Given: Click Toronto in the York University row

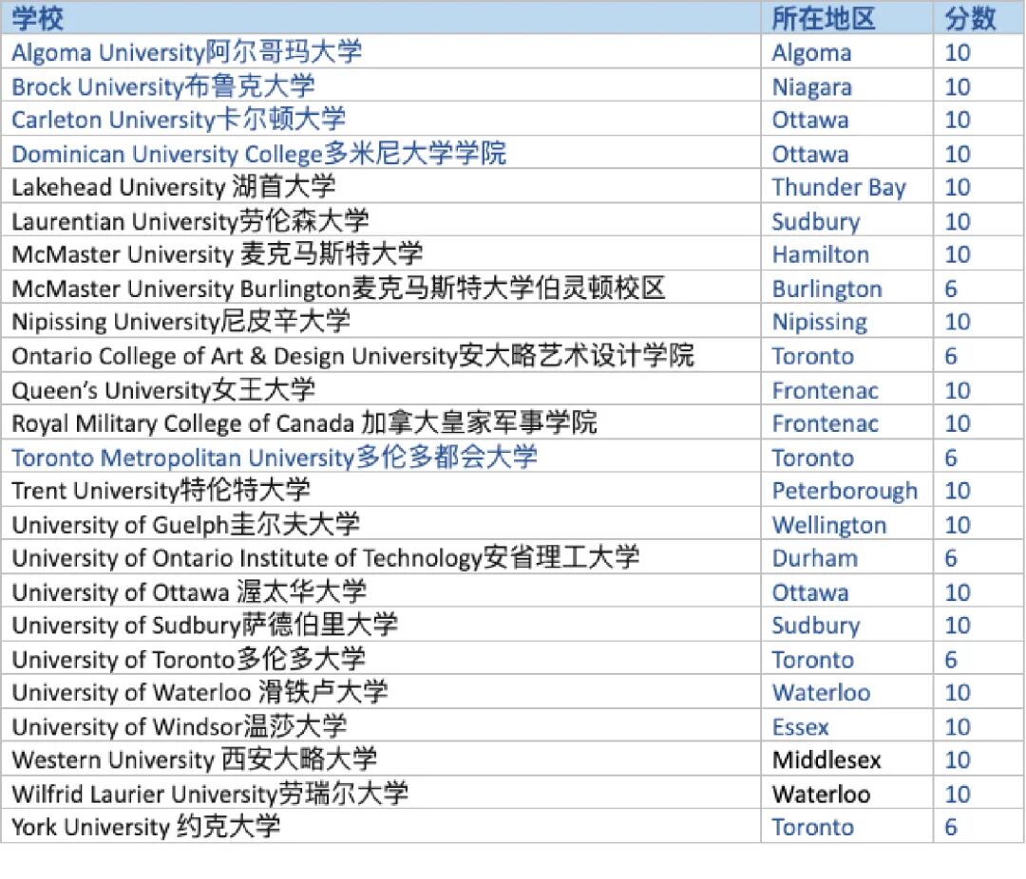Looking at the screenshot, I should click(812, 828).
